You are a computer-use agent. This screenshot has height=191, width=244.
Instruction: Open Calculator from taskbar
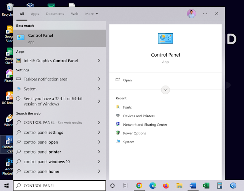(220, 186)
